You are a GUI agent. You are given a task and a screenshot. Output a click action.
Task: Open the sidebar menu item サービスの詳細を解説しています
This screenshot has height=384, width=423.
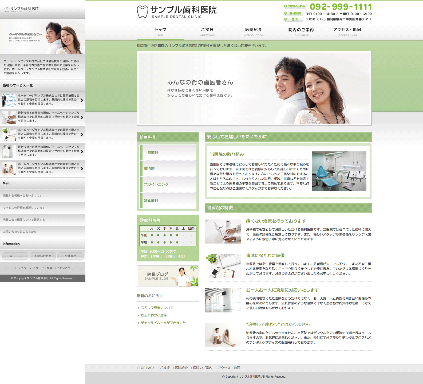click(24, 208)
